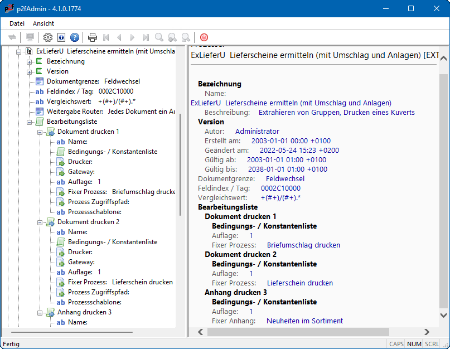Viewport: 450px width, 349px height.
Task: Click the Dokument drucken 1 icon
Action: pyautogui.click(x=50, y=132)
